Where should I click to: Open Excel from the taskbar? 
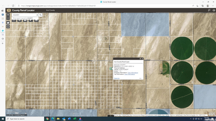point(75,119)
